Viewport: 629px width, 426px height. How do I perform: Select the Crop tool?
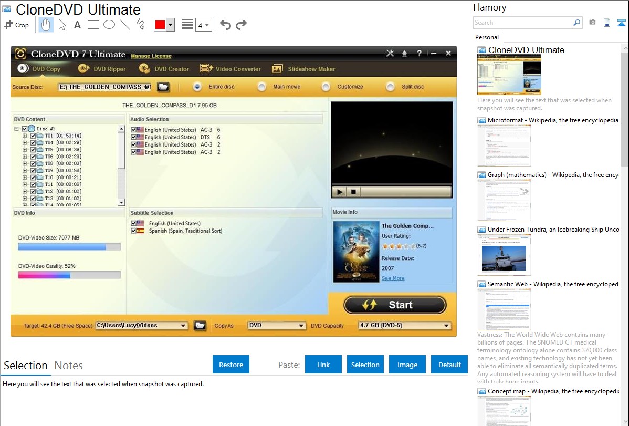[x=16, y=25]
